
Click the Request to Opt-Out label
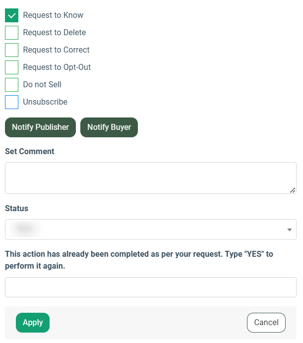click(57, 67)
